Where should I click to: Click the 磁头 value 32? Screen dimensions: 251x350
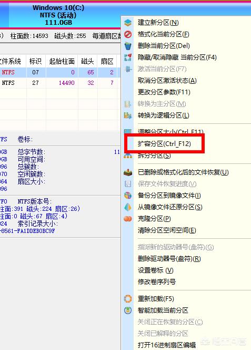click(91, 83)
